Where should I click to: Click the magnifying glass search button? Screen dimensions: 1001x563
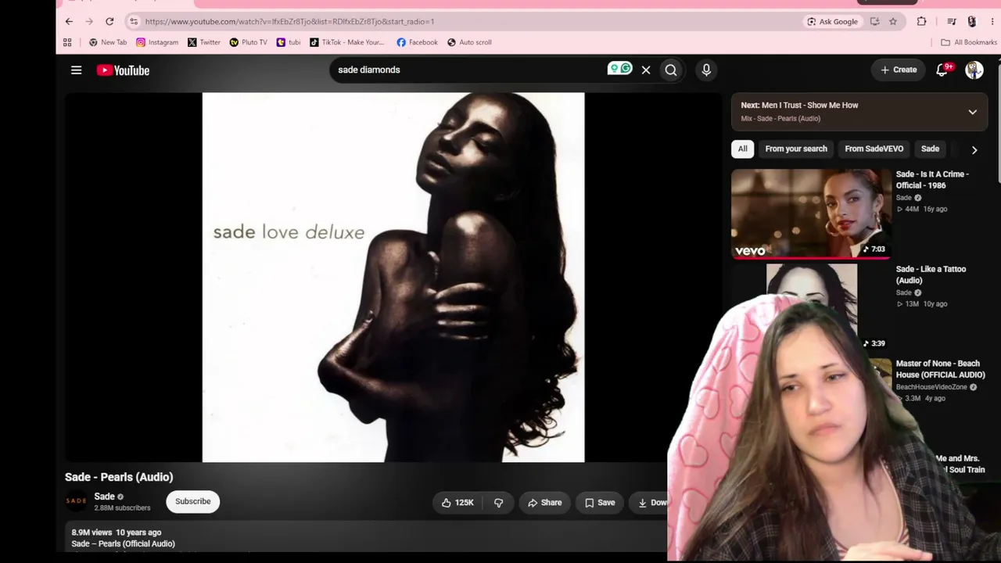click(x=671, y=70)
